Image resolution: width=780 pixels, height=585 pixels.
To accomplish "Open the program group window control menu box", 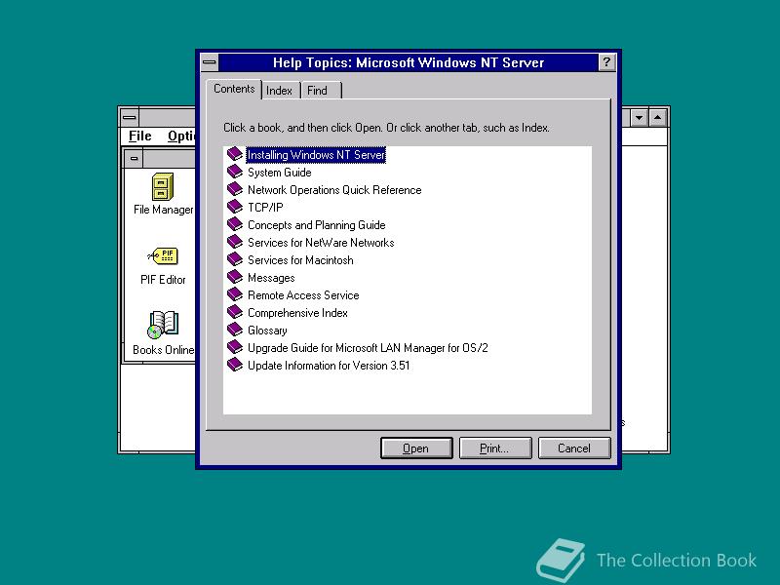I will [x=134, y=159].
